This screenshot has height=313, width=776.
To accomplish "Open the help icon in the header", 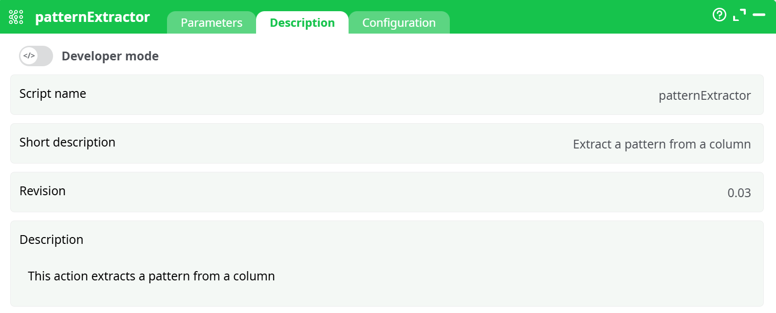I will (719, 15).
